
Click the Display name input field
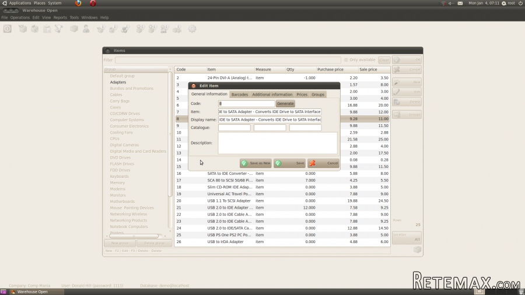[x=270, y=120]
